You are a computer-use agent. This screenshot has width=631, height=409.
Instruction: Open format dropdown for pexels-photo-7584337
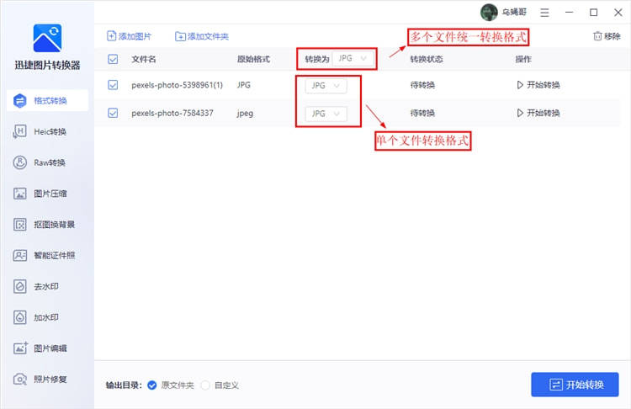tap(326, 114)
